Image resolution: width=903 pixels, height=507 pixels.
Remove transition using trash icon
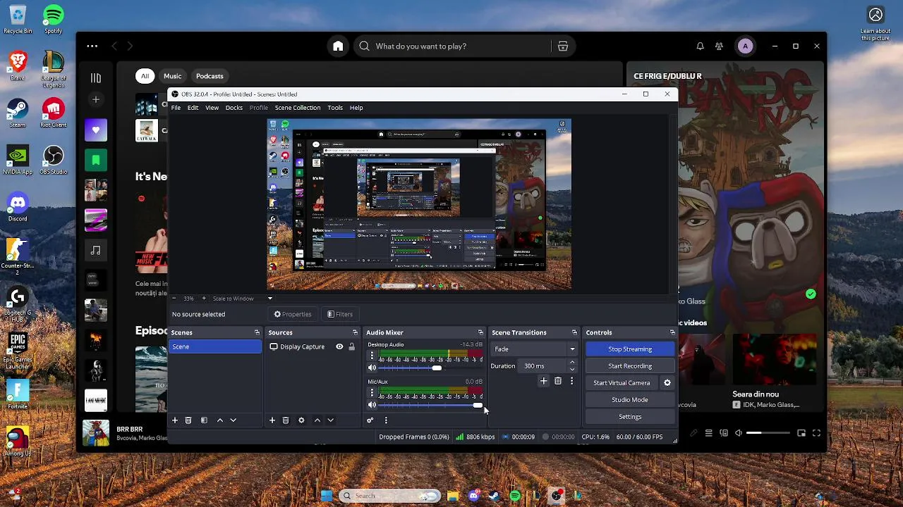[x=558, y=381]
